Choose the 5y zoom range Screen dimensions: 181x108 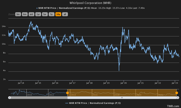[x=51, y=14]
